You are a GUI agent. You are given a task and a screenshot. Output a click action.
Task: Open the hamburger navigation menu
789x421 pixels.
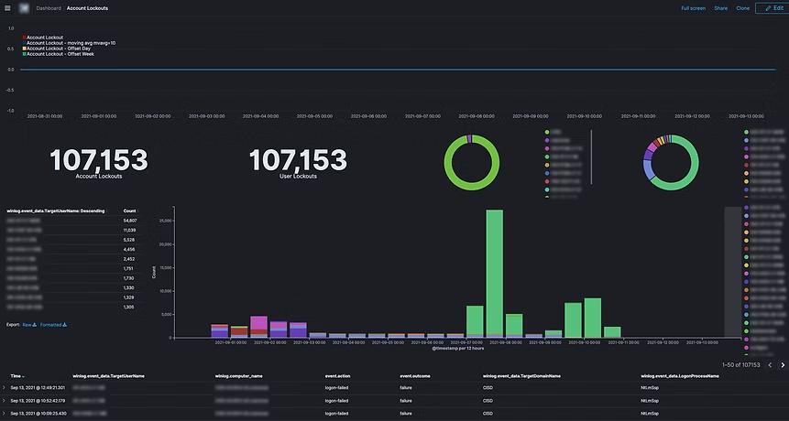pyautogui.click(x=7, y=7)
